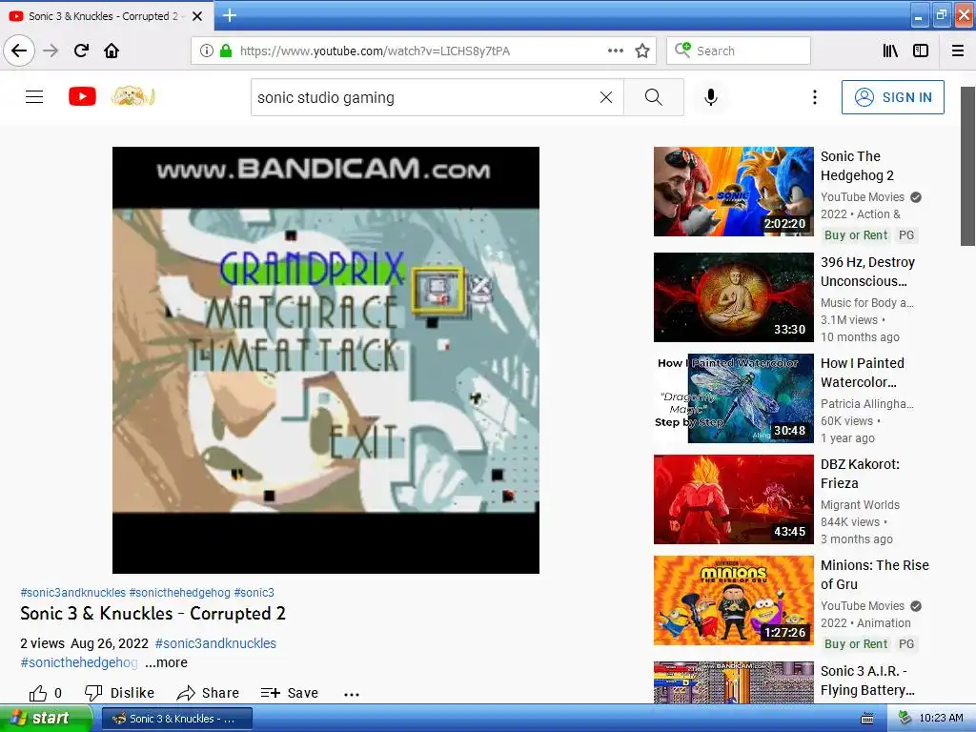Click the green secure padlock icon
The height and width of the screenshot is (732, 976).
[x=226, y=51]
